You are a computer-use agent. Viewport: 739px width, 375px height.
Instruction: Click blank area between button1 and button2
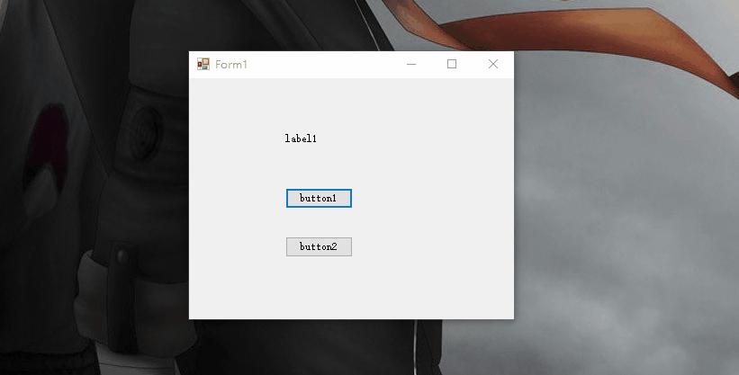(319, 222)
